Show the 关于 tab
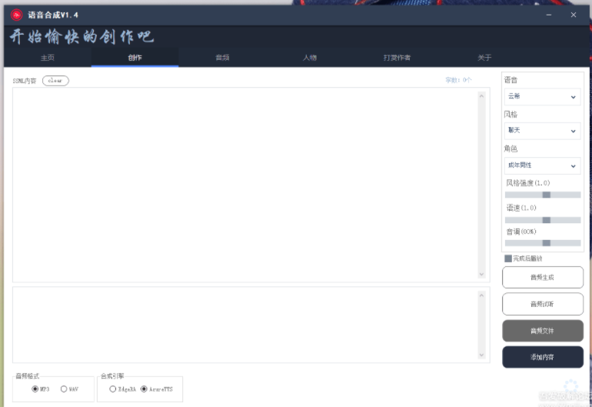The image size is (592, 407). (x=484, y=58)
